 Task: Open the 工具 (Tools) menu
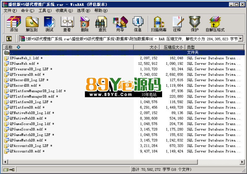[x=45, y=11]
